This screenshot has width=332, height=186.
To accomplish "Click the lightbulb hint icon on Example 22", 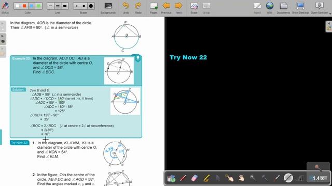I will click(138, 58).
